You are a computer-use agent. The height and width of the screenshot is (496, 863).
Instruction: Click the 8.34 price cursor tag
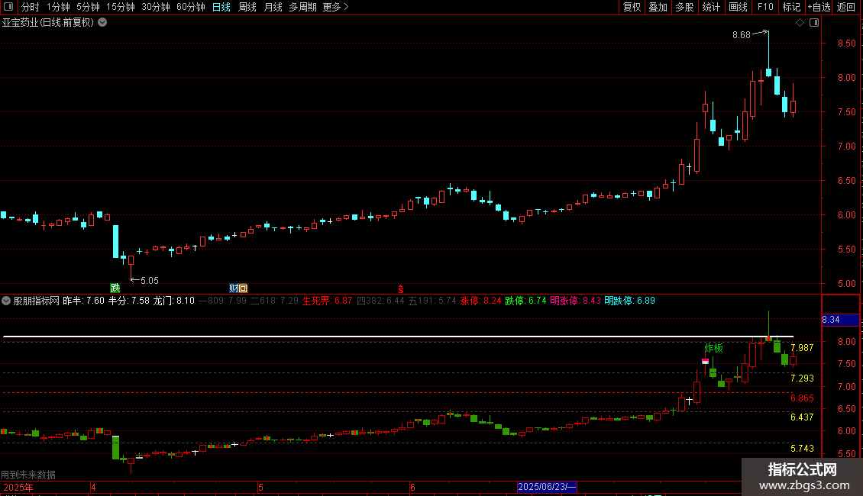point(840,320)
